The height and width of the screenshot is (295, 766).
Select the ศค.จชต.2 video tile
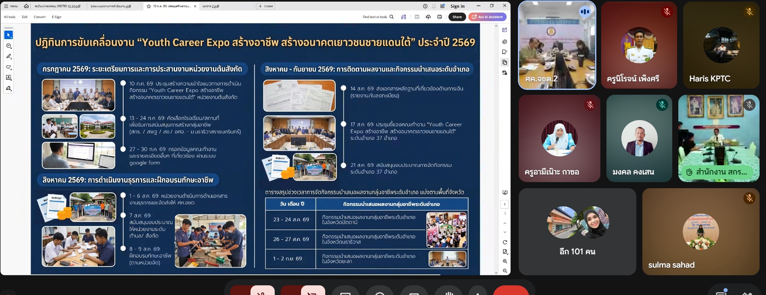[x=557, y=45]
